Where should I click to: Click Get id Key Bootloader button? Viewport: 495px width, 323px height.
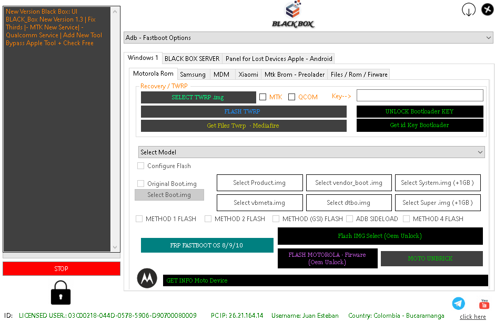pyautogui.click(x=420, y=125)
